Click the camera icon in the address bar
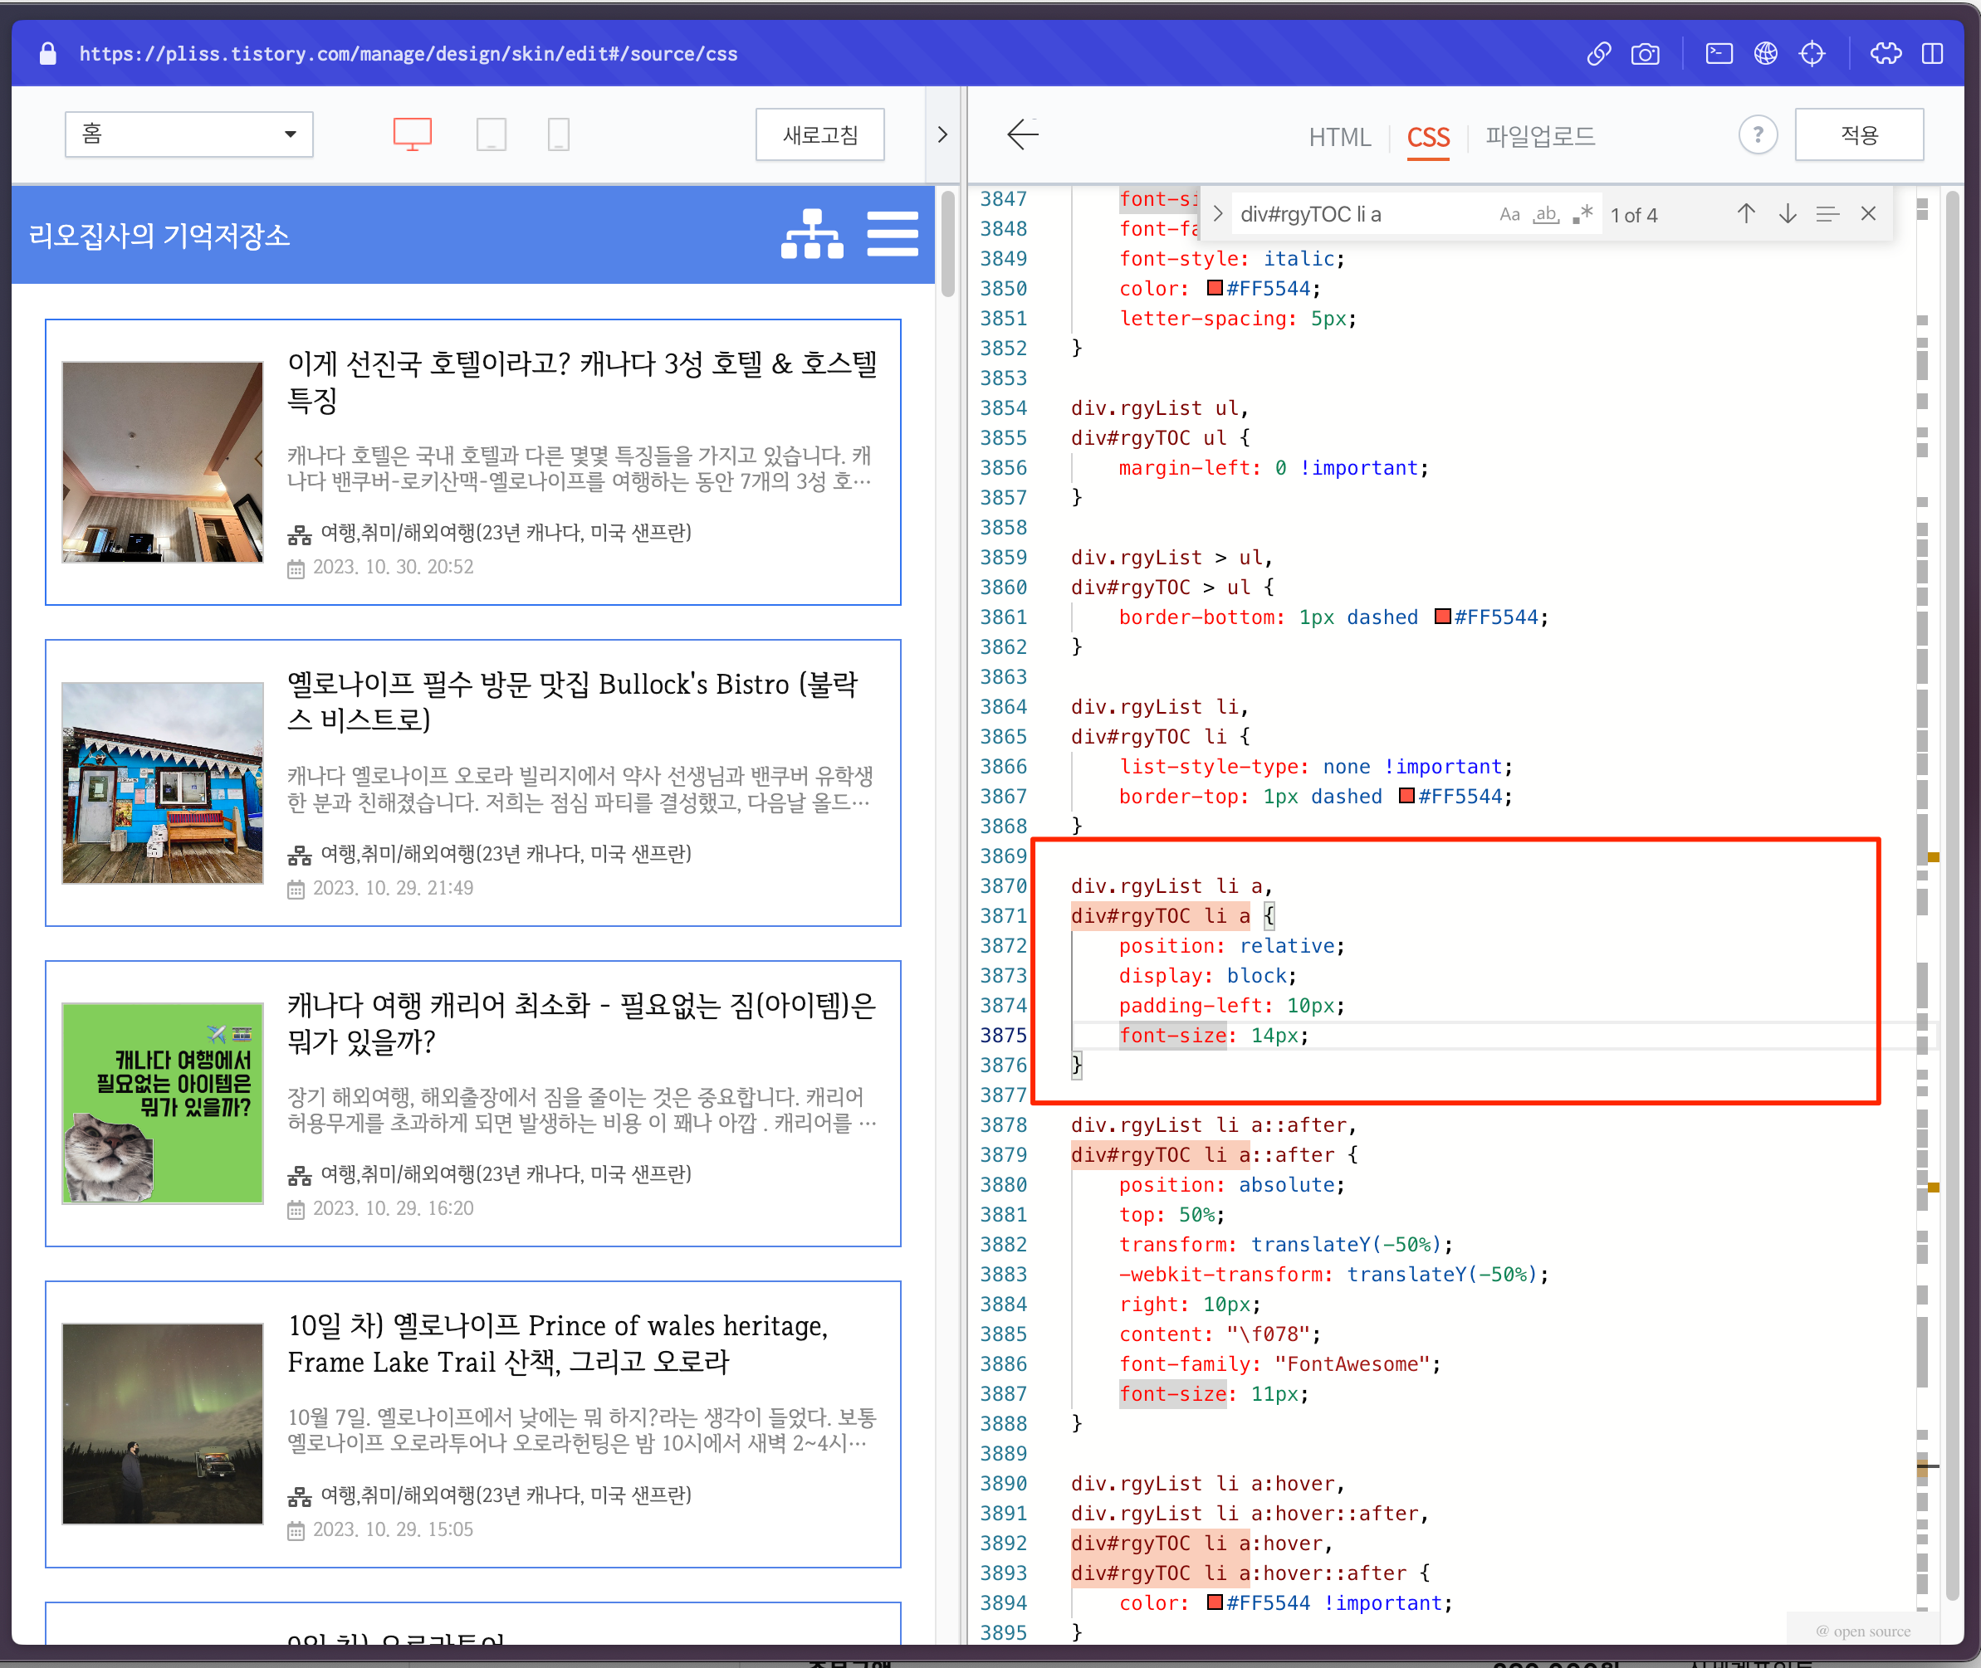Screen dimensions: 1981x1668 point(1645,53)
